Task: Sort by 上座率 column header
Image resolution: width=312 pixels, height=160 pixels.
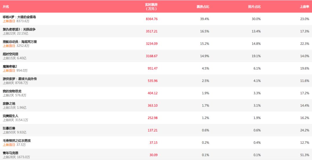Action: [x=304, y=7]
